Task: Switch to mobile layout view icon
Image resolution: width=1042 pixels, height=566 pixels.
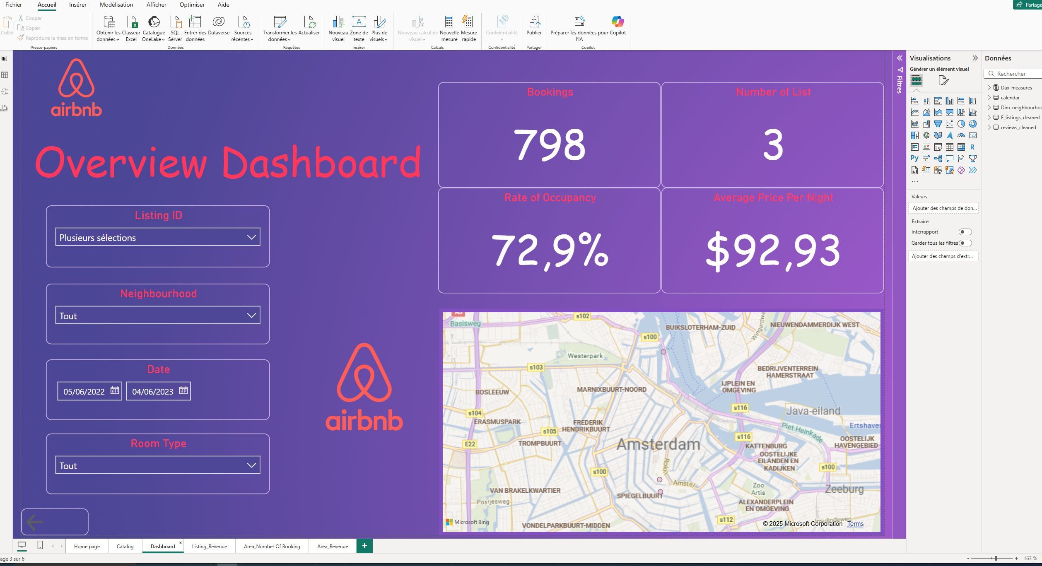Action: click(x=40, y=545)
